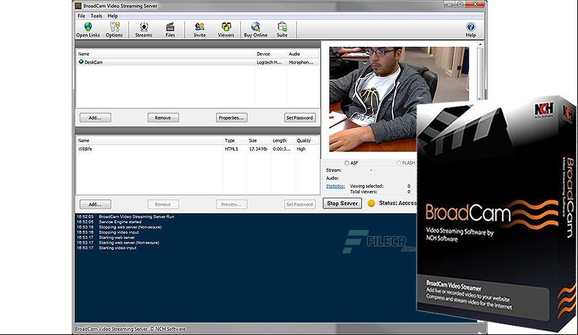This screenshot has height=335, width=578.
Task: Click the High quality cell
Action: 301,149
